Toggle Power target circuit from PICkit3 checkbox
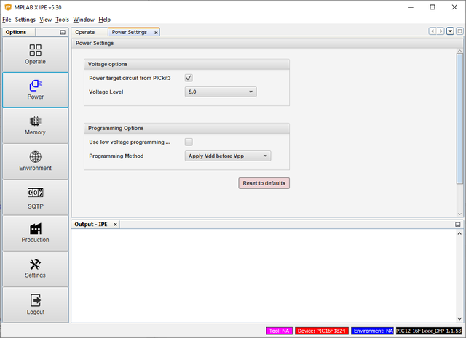 [189, 78]
